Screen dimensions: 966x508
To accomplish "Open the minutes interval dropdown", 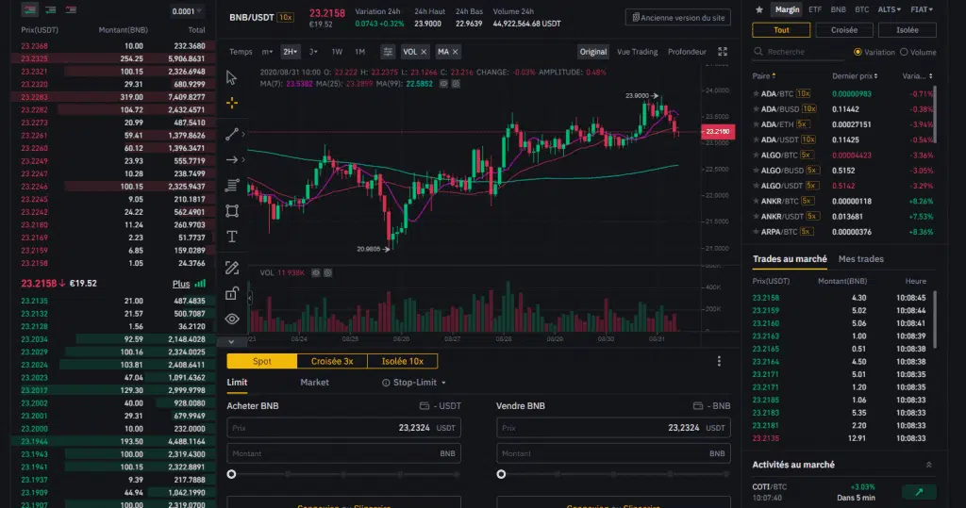I will pyautogui.click(x=267, y=53).
